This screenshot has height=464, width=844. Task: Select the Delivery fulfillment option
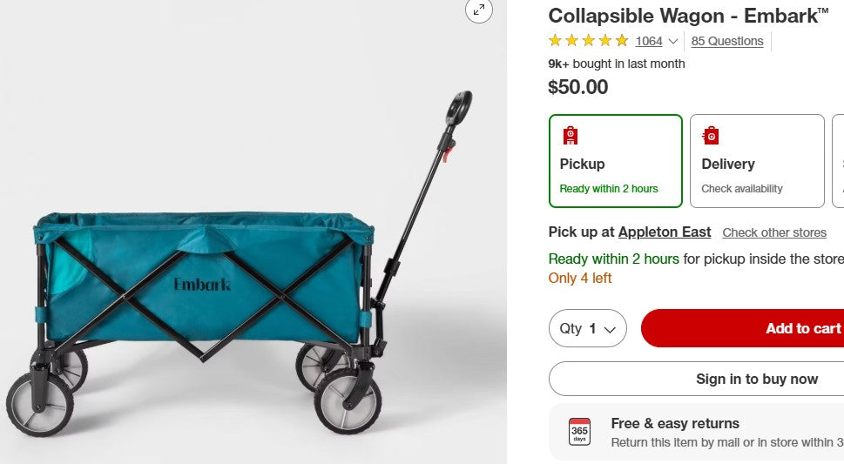pyautogui.click(x=756, y=162)
